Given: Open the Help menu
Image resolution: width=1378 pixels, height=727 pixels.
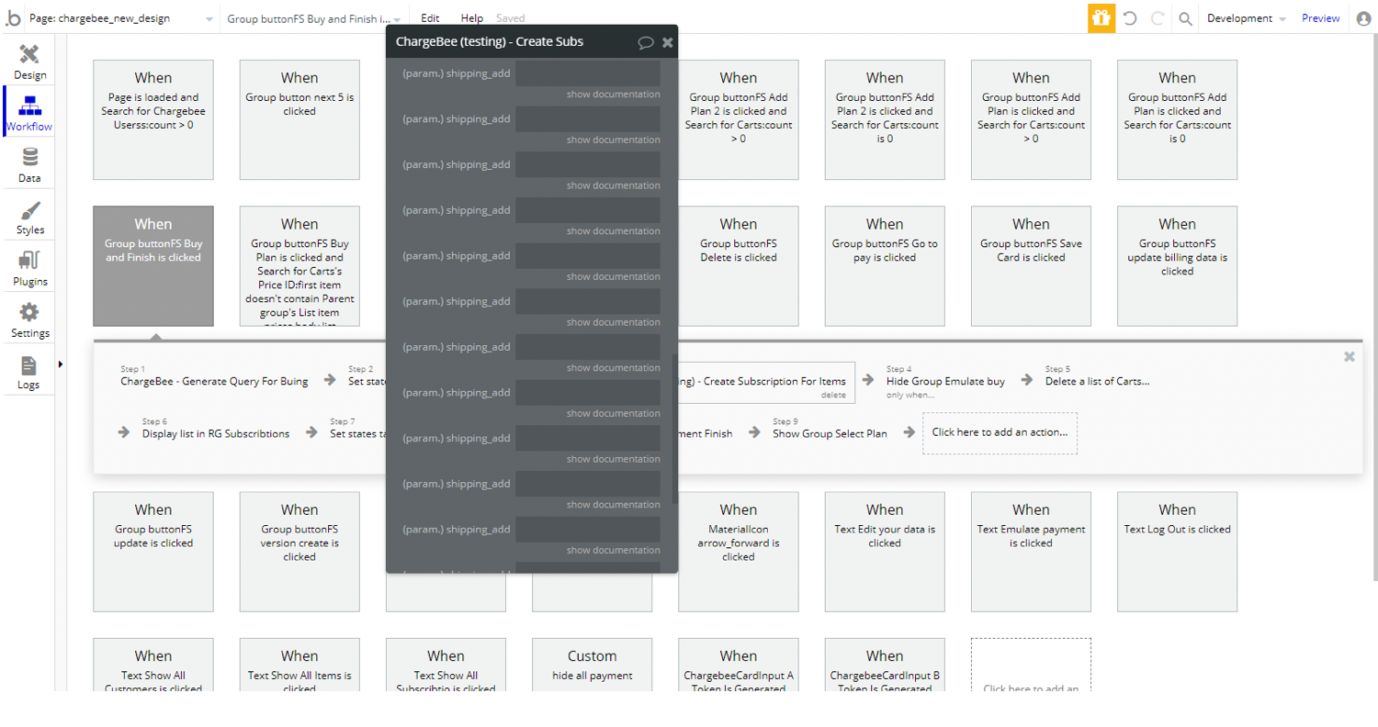Looking at the screenshot, I should click(x=472, y=18).
